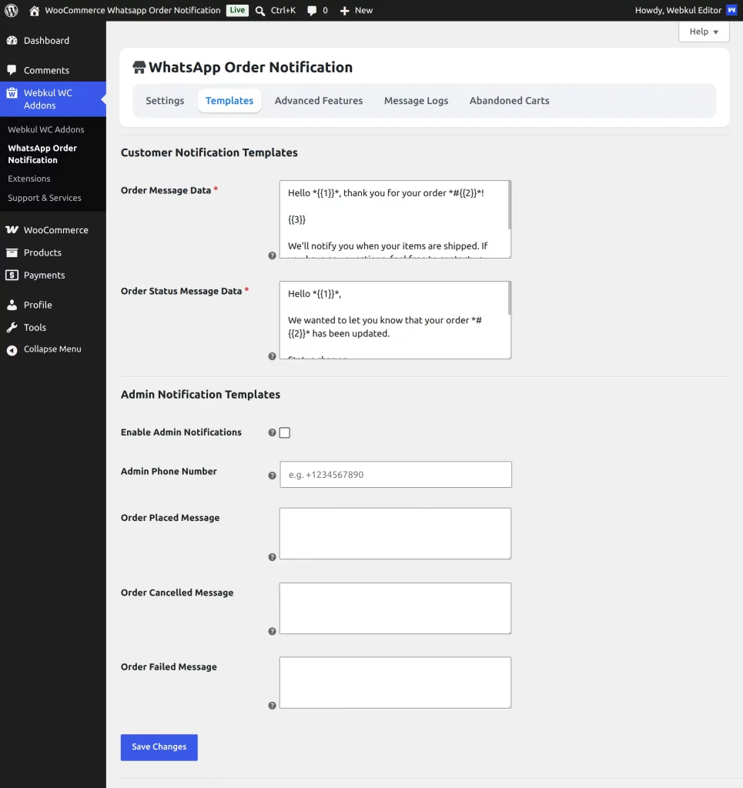Open WhatsApp Order Notification submenu item
The height and width of the screenshot is (788, 743).
pos(42,154)
